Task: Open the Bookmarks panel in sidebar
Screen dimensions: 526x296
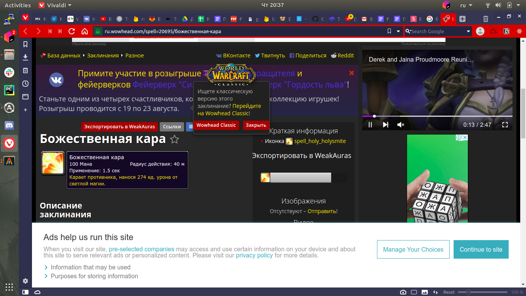Action: pos(25,44)
